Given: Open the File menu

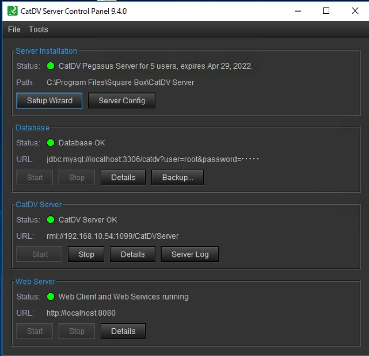Looking at the screenshot, I should coord(14,29).
